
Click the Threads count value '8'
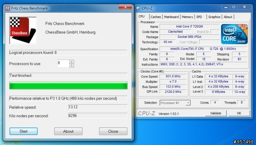click(x=242, y=102)
